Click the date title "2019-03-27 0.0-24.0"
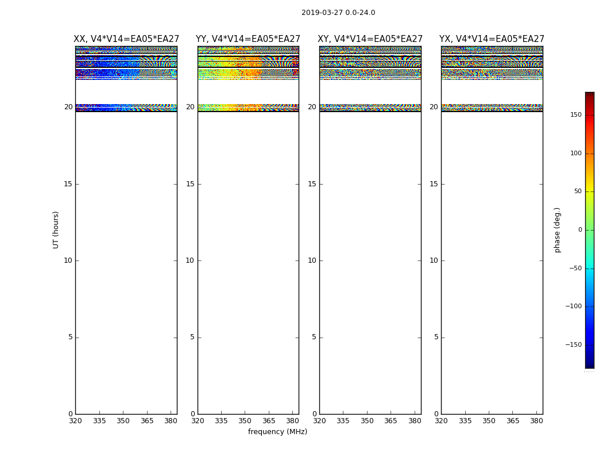The width and height of the screenshot is (603, 460). pyautogui.click(x=338, y=13)
